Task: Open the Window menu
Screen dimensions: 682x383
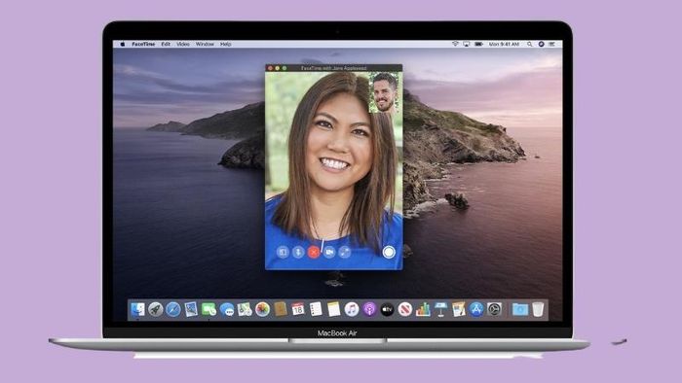Action: 205,45
